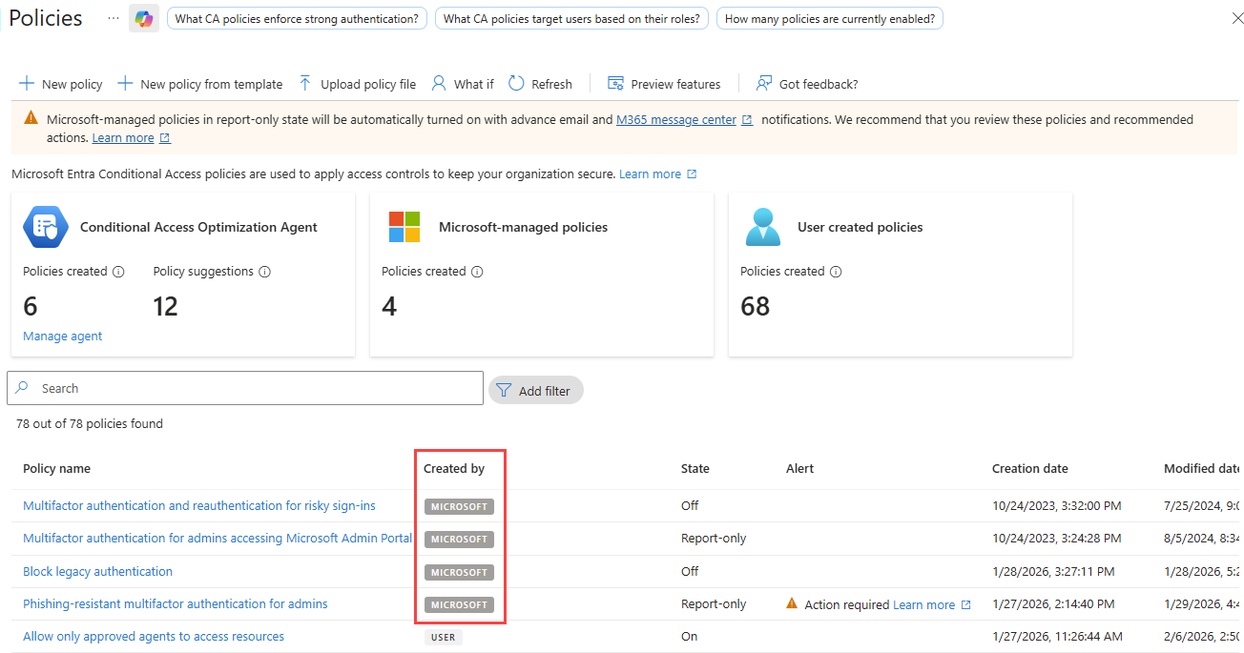Click the What if person icon
This screenshot has height=653, width=1244.
pyautogui.click(x=439, y=84)
